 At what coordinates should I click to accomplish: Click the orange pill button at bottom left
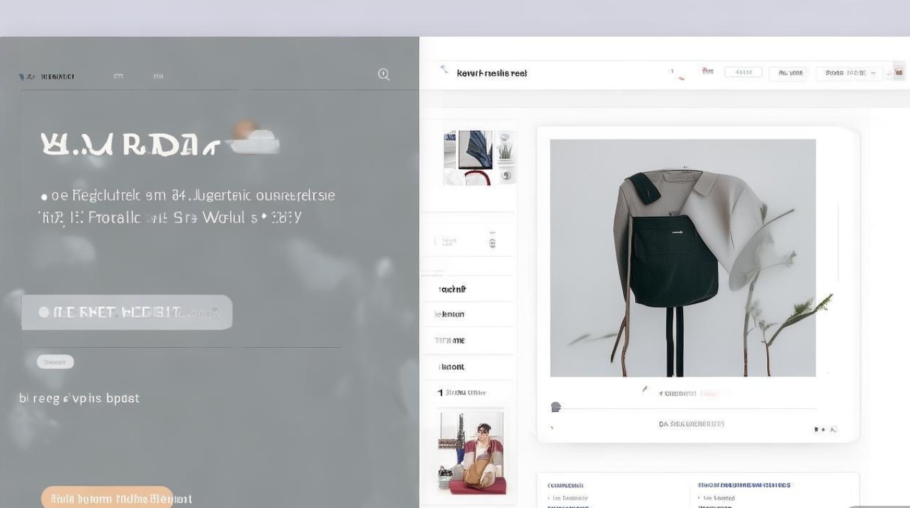107,498
